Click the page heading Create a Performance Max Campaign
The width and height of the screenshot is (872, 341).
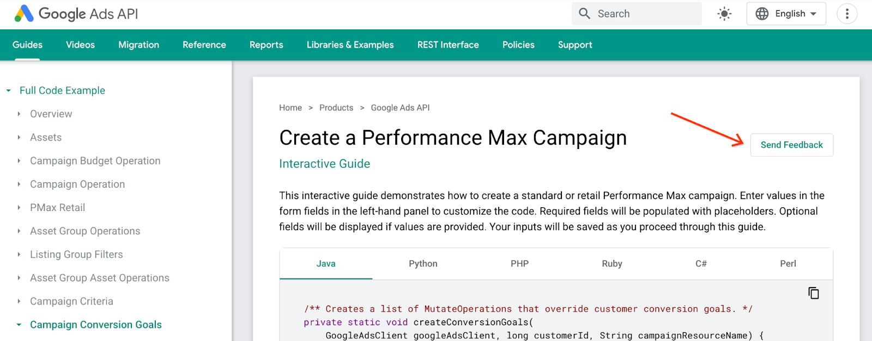point(453,138)
